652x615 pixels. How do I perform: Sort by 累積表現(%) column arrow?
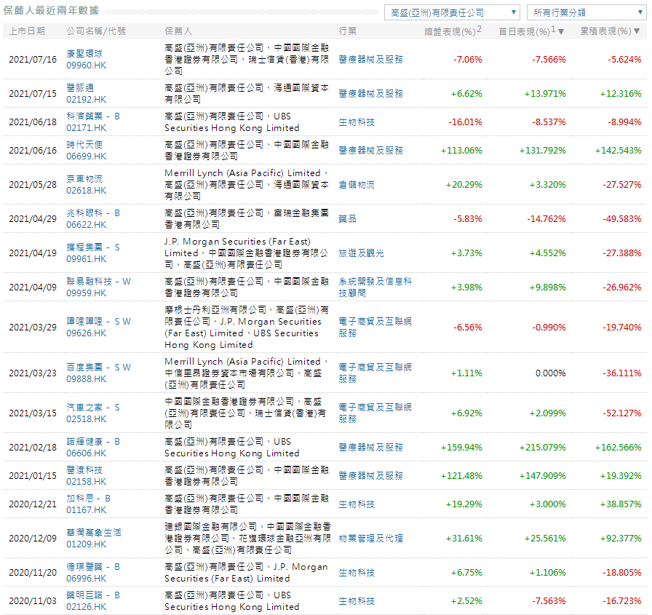pos(637,31)
